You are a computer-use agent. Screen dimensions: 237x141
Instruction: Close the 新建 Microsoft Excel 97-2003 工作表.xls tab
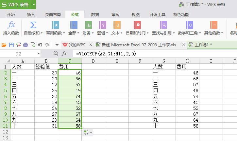183,45
